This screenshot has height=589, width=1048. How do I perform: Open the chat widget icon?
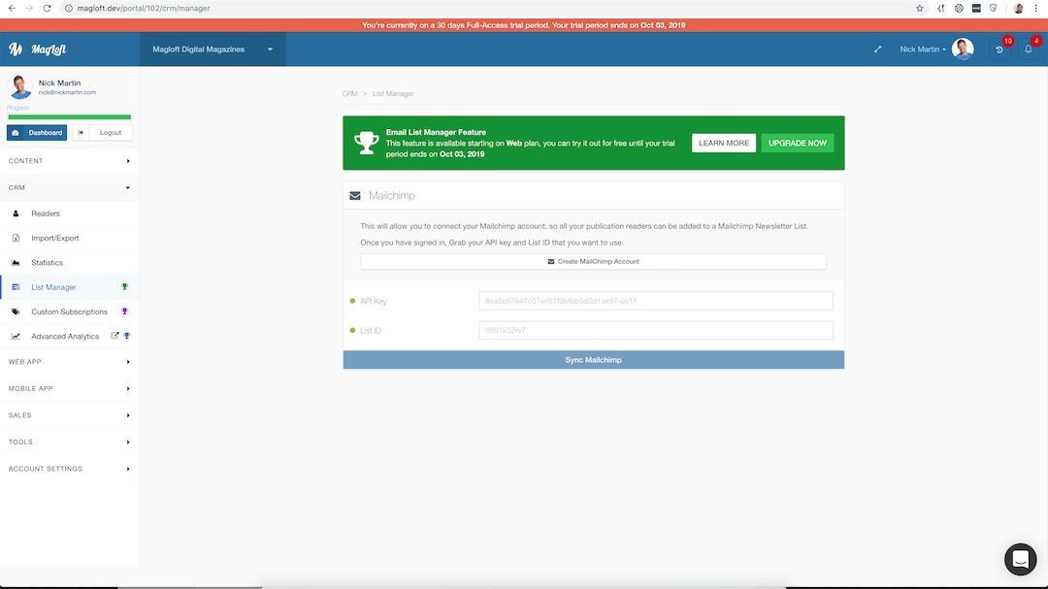coord(1020,559)
